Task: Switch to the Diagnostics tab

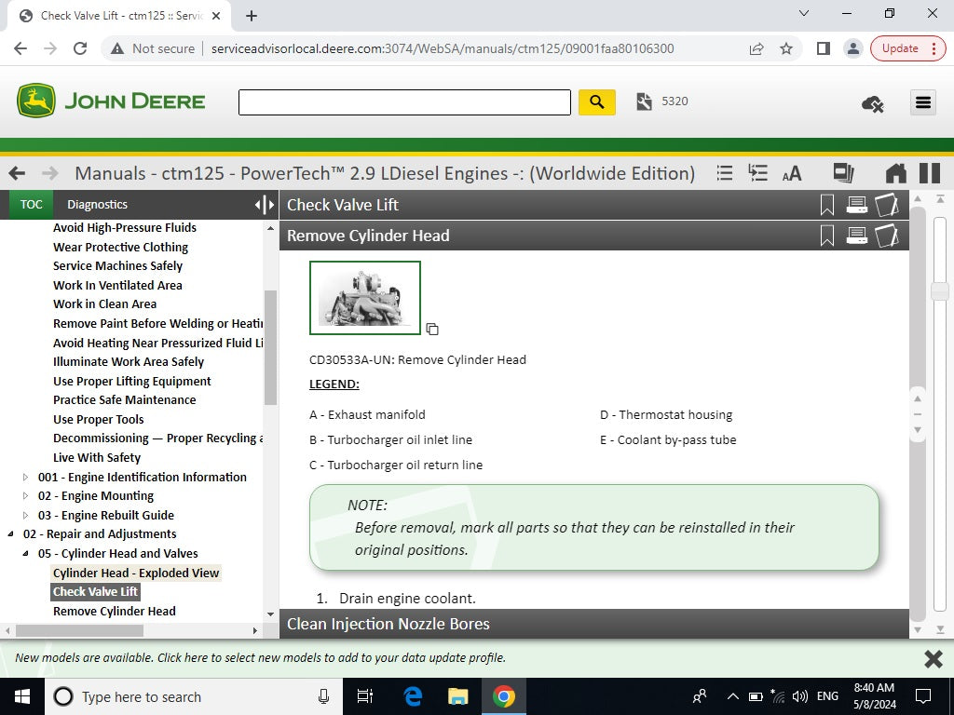Action: 97,205
